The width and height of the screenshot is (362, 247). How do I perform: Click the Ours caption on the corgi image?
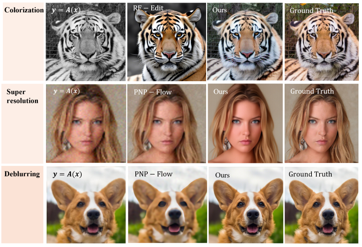click(x=222, y=175)
